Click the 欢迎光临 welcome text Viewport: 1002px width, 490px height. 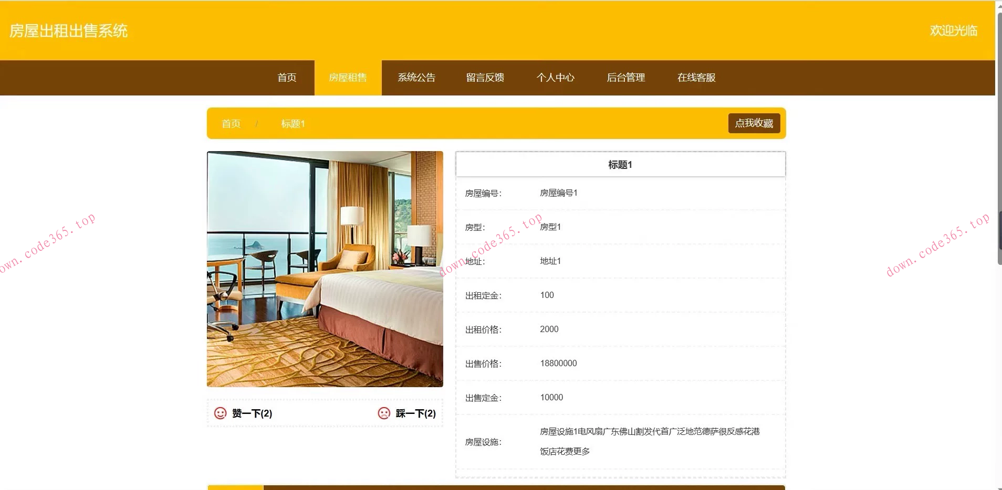click(x=954, y=31)
